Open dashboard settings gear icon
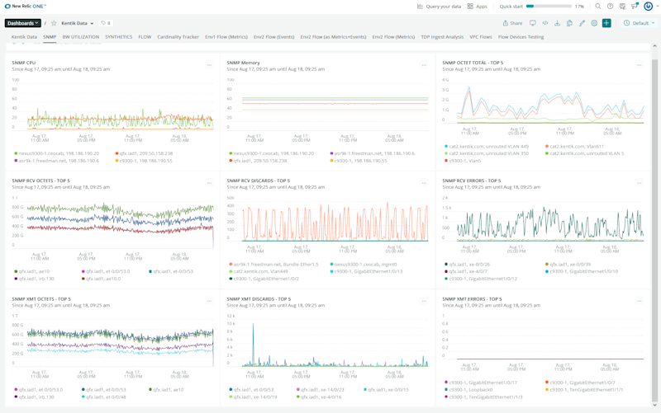The image size is (661, 413). pyautogui.click(x=594, y=23)
